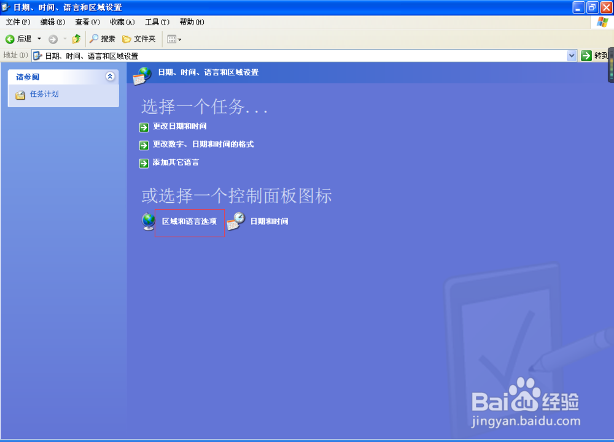Image resolution: width=614 pixels, height=442 pixels.
Task: Click the 后退 back button label
Action: [x=25, y=39]
